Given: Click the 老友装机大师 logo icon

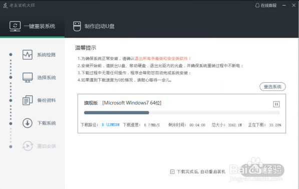Looking at the screenshot, I should click(6, 6).
